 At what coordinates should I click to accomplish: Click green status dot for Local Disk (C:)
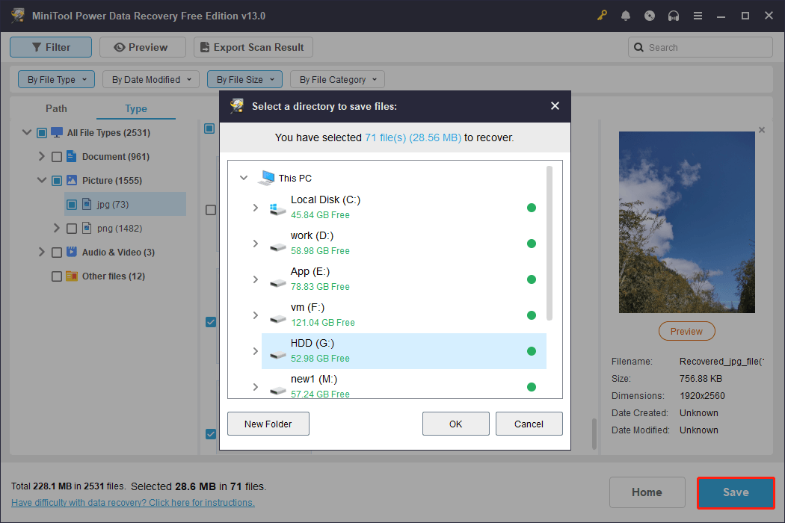tap(531, 208)
